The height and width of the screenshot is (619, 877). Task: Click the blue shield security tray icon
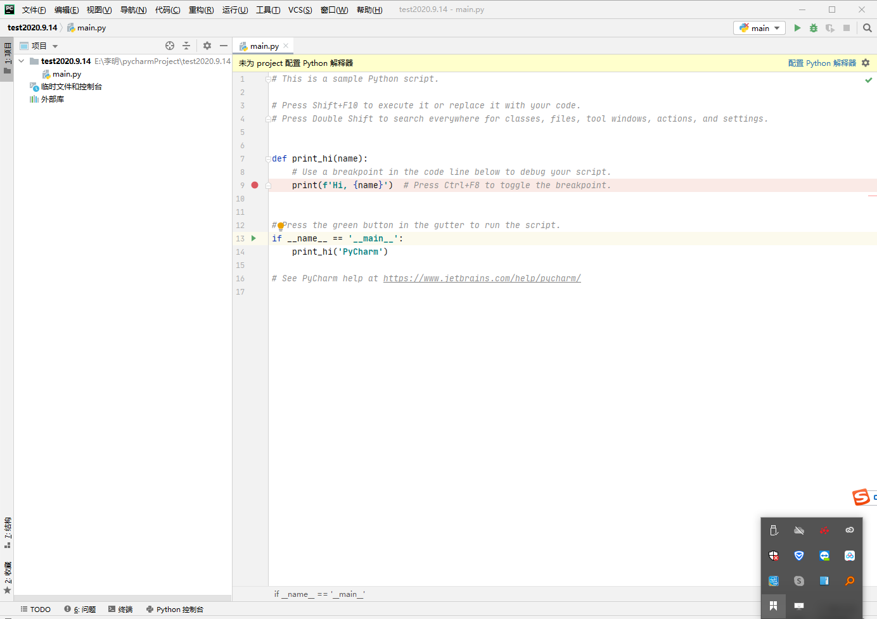(799, 556)
